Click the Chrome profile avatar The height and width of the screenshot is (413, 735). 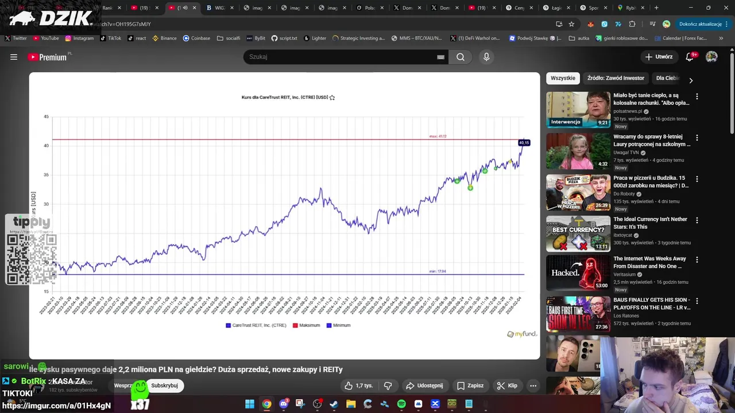[x=666, y=24]
